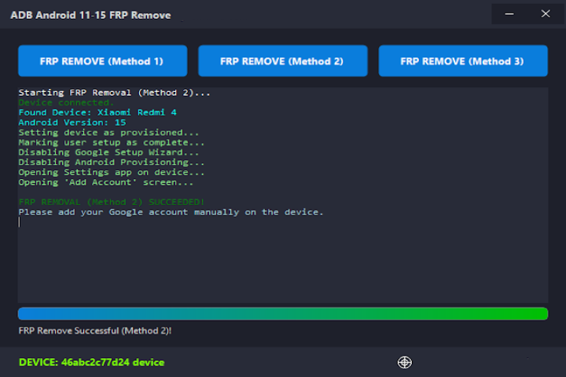Click the 'Found Device: Xiaomi Redmi 4' log line
Image resolution: width=566 pixels, height=377 pixels.
97,112
